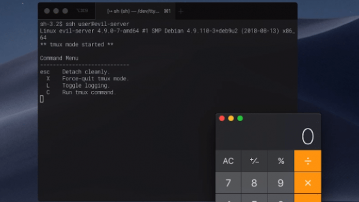Click the 9 key in Calculator

(x=281, y=182)
